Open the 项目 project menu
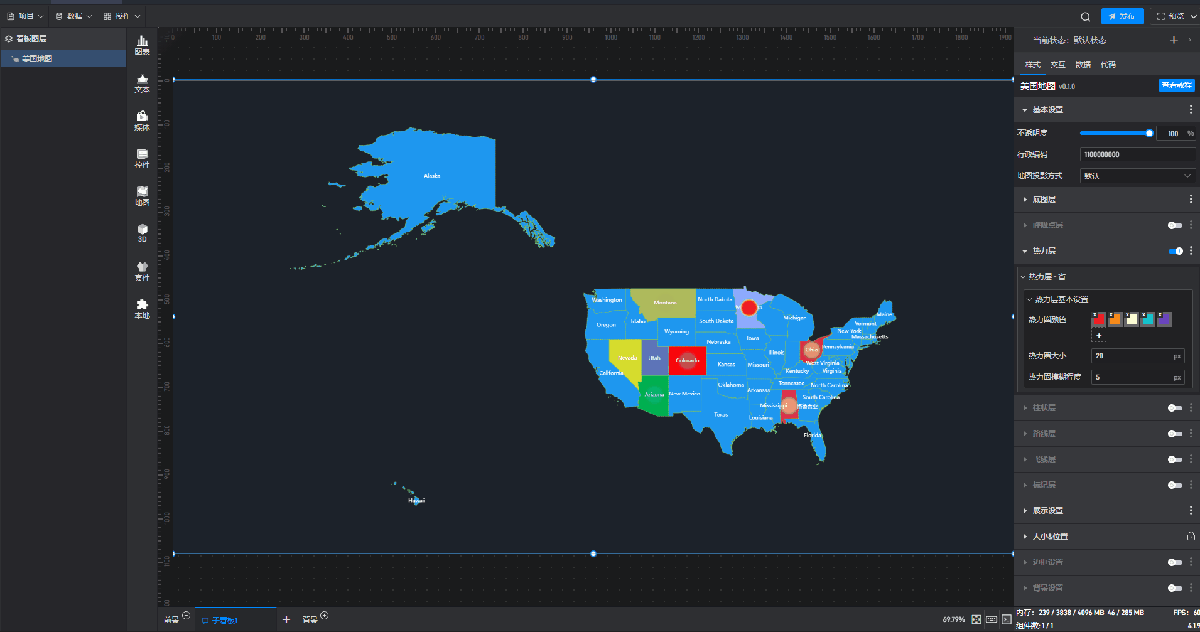1200x632 pixels. click(25, 16)
